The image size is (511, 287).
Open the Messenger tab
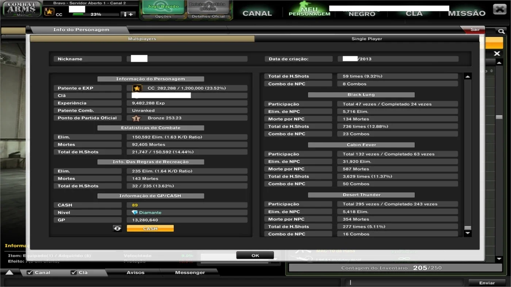pyautogui.click(x=190, y=272)
